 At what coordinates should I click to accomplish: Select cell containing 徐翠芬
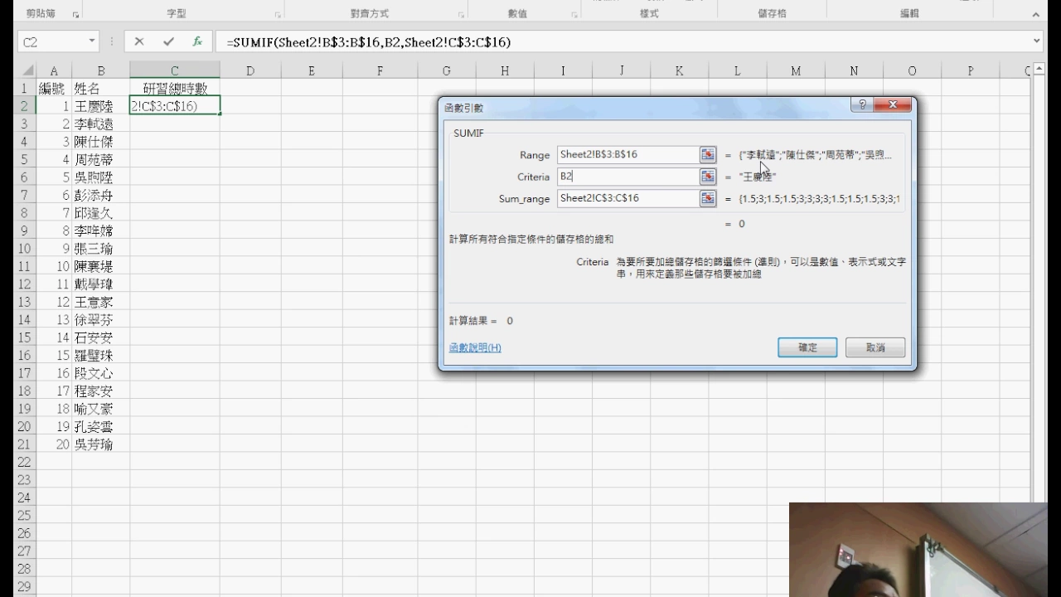coord(101,320)
